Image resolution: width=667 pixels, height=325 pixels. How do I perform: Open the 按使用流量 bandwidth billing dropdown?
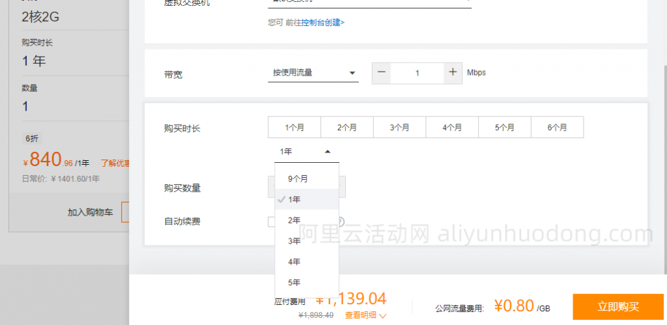tap(313, 73)
